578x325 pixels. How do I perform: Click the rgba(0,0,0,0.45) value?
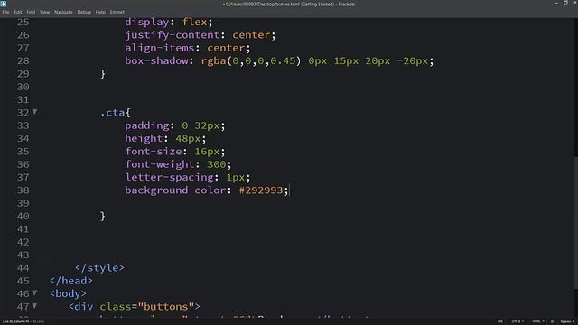[x=251, y=60]
